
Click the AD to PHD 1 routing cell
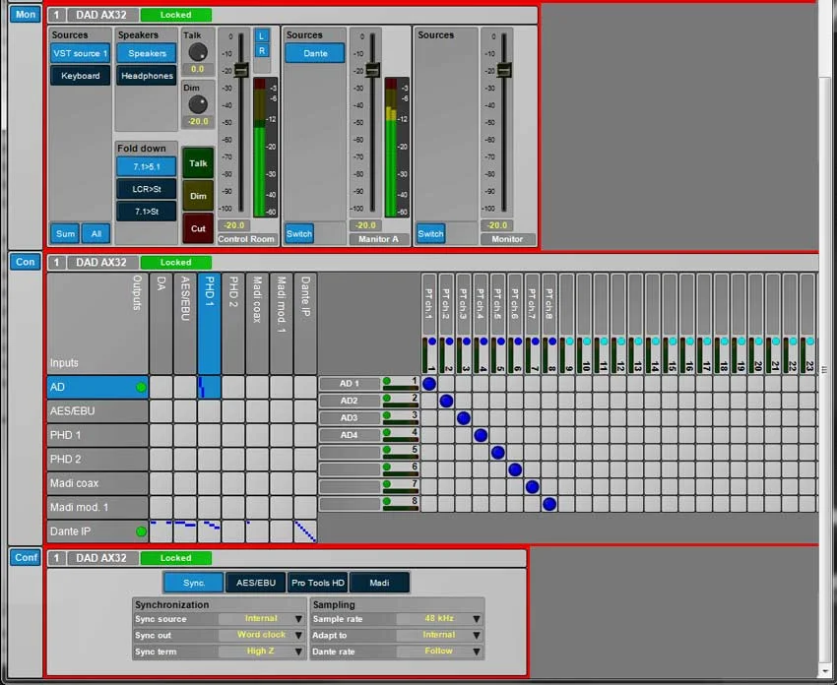click(x=209, y=388)
